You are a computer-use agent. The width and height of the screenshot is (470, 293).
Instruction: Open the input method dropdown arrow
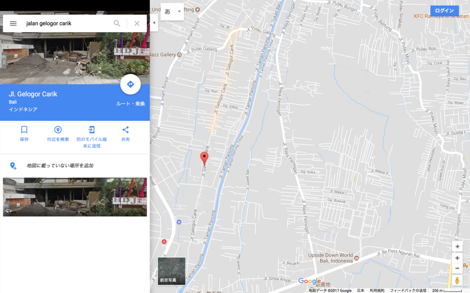coord(179,11)
